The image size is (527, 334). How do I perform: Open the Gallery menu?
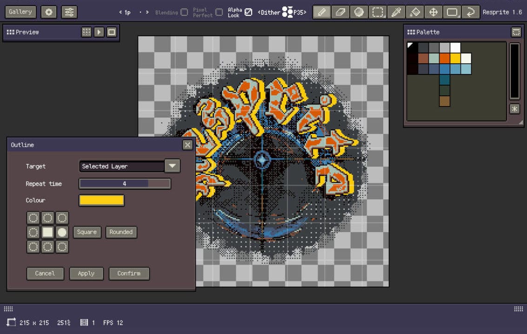20,12
